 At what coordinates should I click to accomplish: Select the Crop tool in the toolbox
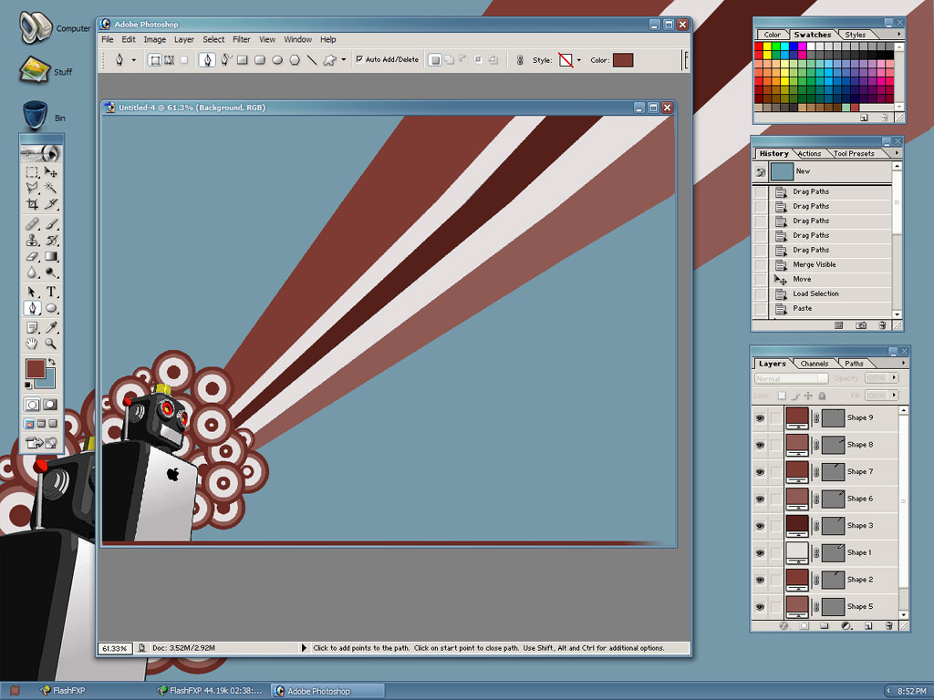[32, 204]
